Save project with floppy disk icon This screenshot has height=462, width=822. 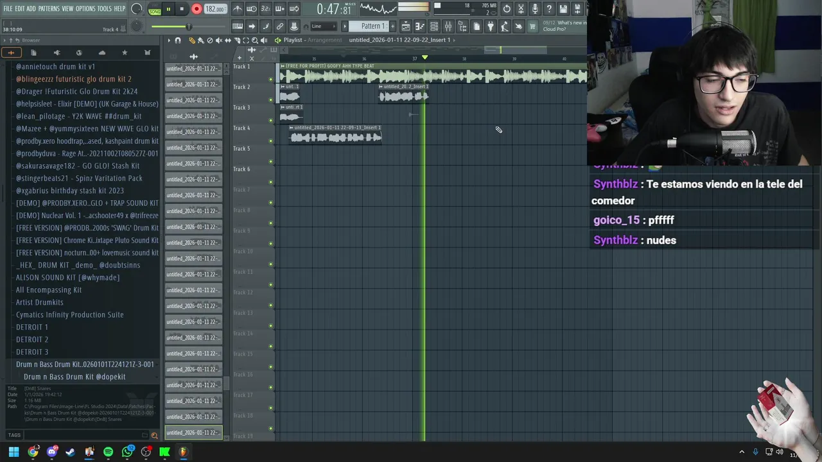563,9
